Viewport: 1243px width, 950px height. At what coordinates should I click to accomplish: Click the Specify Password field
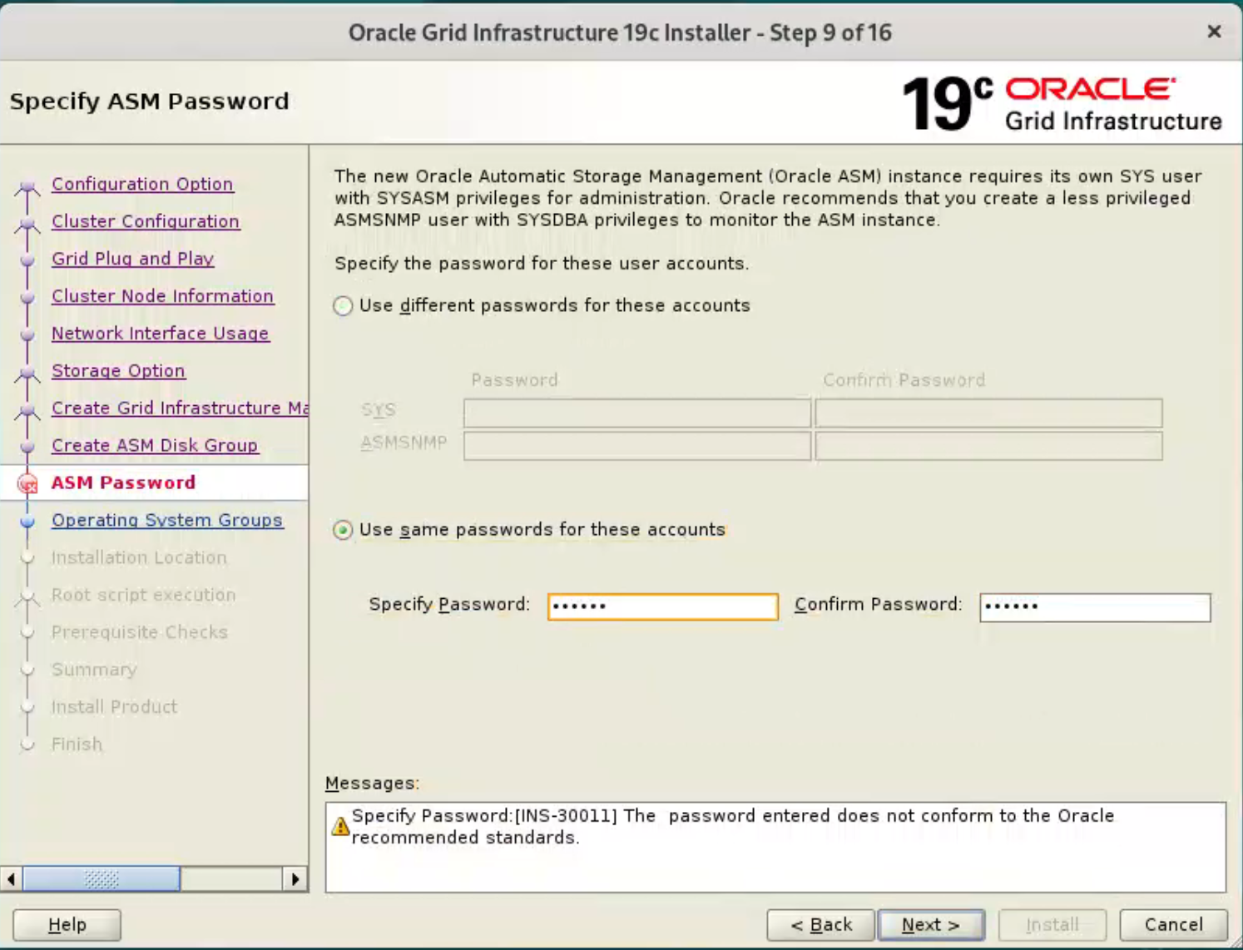[663, 606]
